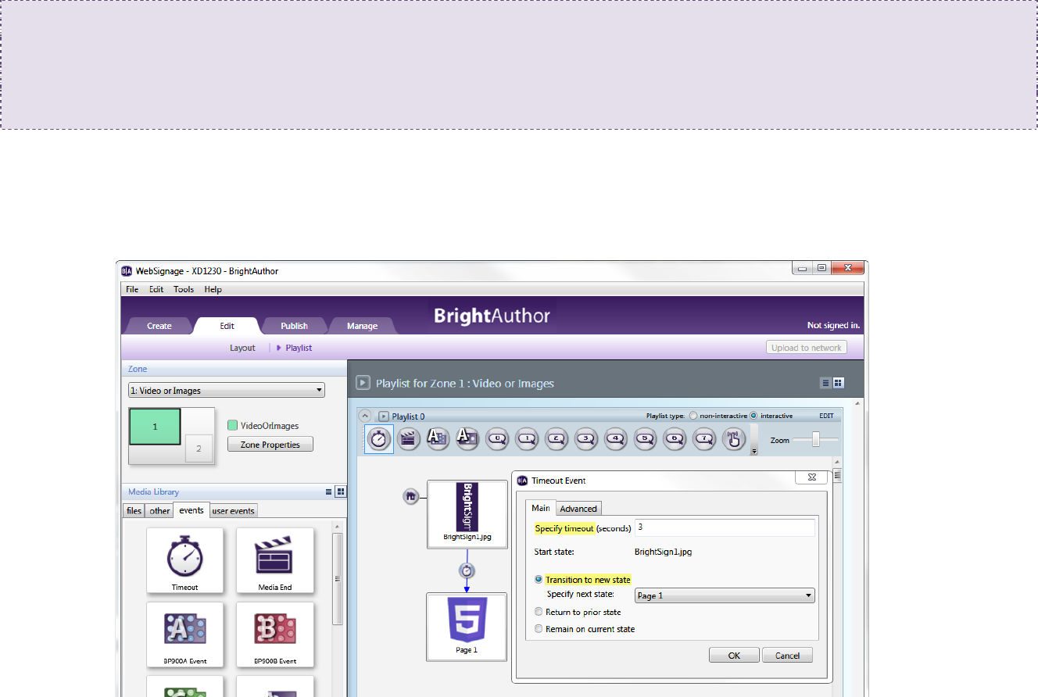Switch to the Manage tab
Image resolution: width=1038 pixels, height=697 pixels.
coord(362,326)
